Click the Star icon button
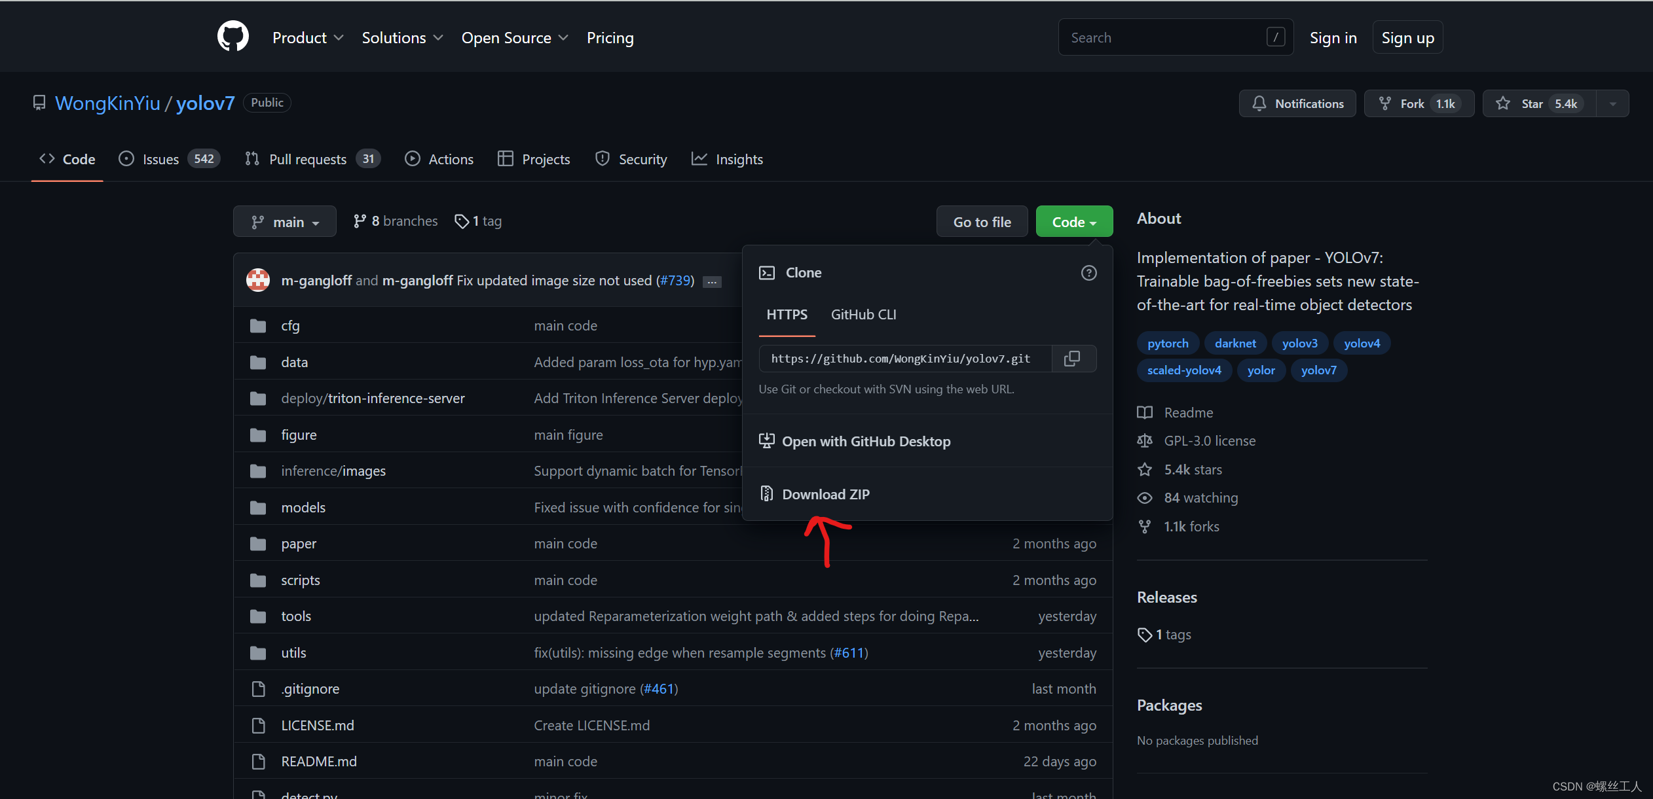Screen dimensions: 1653x799 click(1504, 103)
